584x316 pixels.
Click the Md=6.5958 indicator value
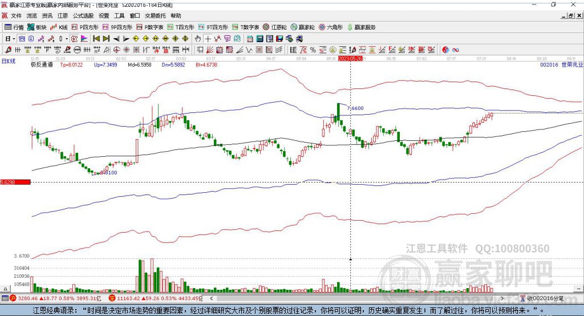point(140,64)
